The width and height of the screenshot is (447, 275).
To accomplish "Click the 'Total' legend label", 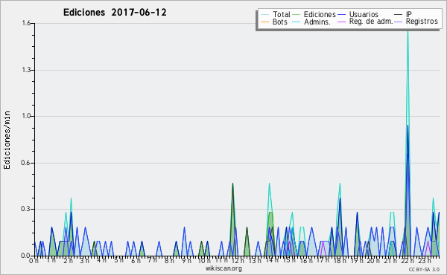I will pos(282,14).
